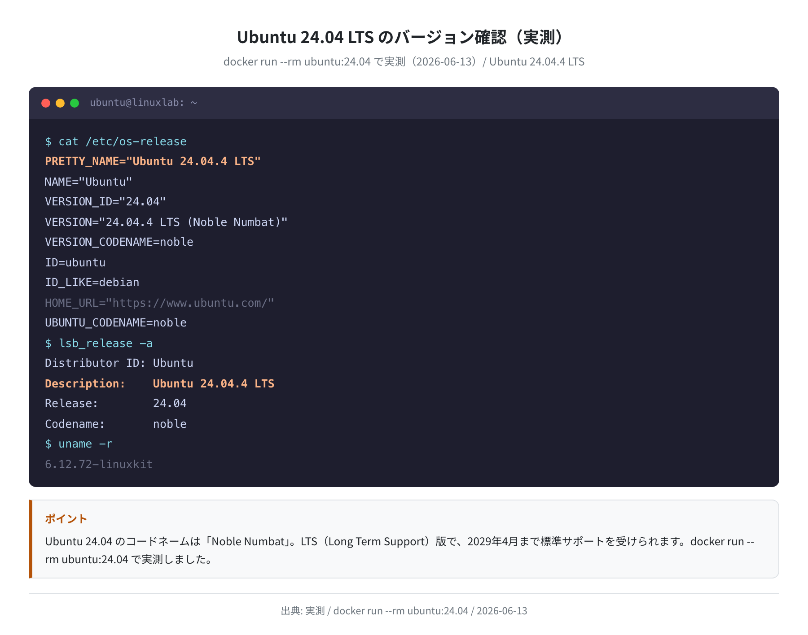Viewport: 808px width, 635px height.
Task: Select the UBUNTU_CODENAME=noble line
Action: 116,323
